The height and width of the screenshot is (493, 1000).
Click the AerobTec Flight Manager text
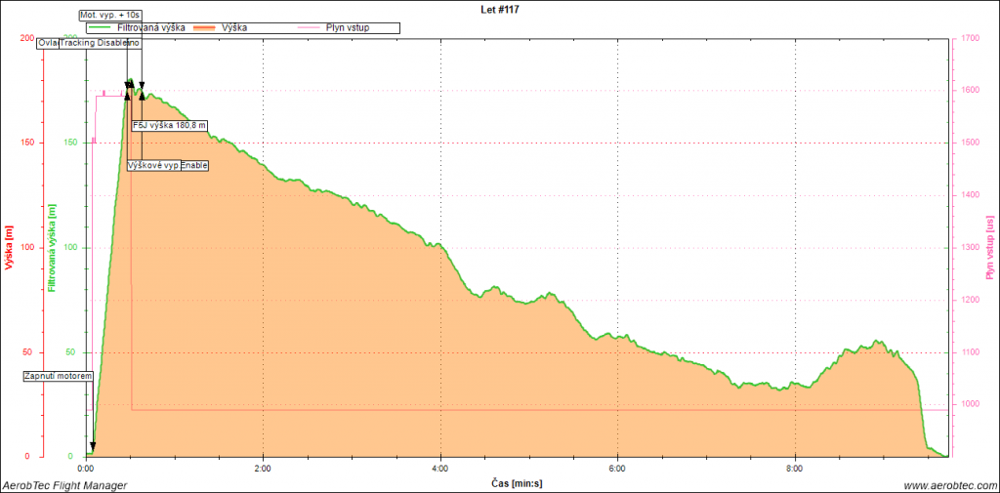[64, 485]
